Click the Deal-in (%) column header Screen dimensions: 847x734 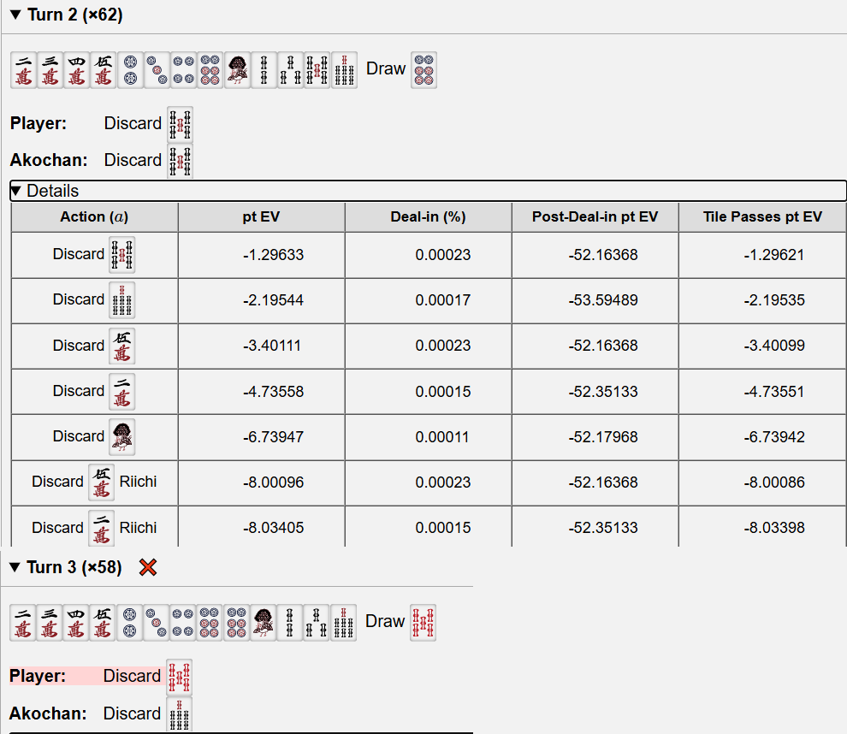pos(429,217)
